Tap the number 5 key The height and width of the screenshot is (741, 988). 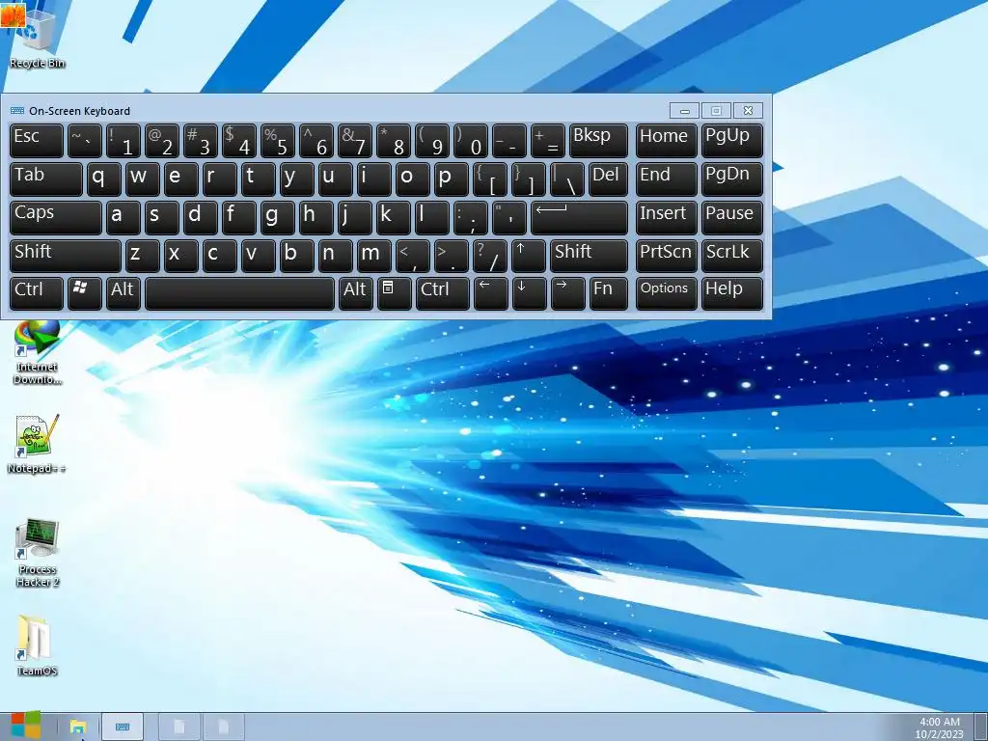[x=278, y=141]
